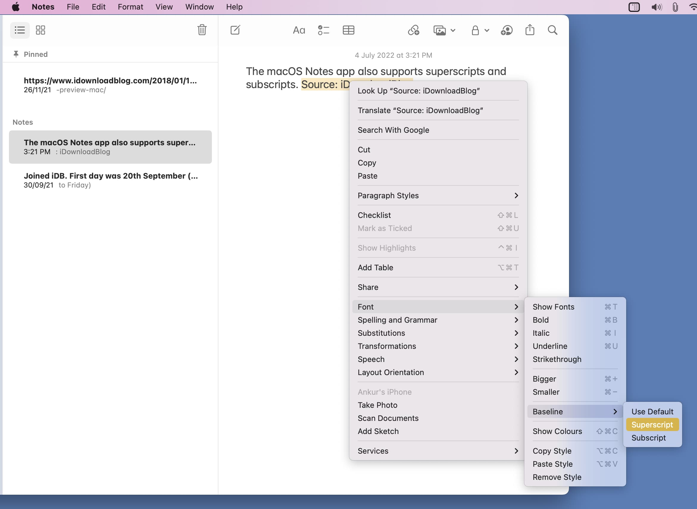Image resolution: width=697 pixels, height=509 pixels.
Task: Insert a checklist using toolbar icon
Action: pyautogui.click(x=324, y=30)
